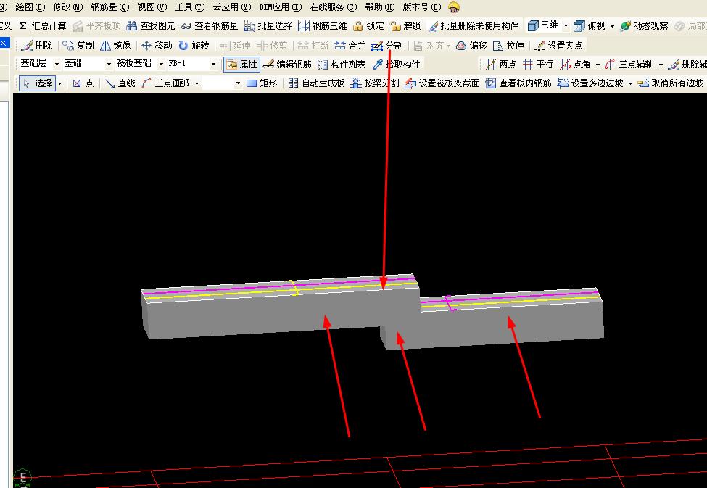Open the 视图(V) menu
Screen dimensions: 707x488
point(152,7)
